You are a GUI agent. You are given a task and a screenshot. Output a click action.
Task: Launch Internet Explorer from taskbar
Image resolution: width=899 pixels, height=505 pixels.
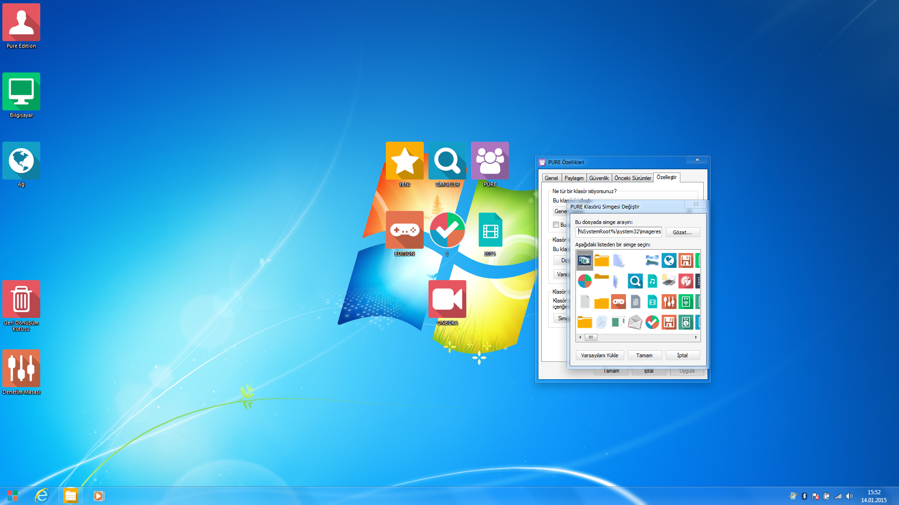tap(42, 496)
